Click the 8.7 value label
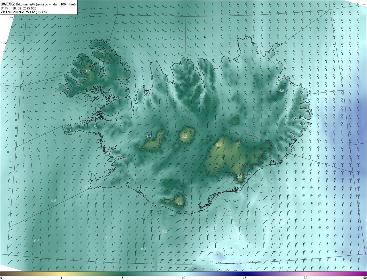This screenshot has height=280, width=367. click(x=203, y=95)
